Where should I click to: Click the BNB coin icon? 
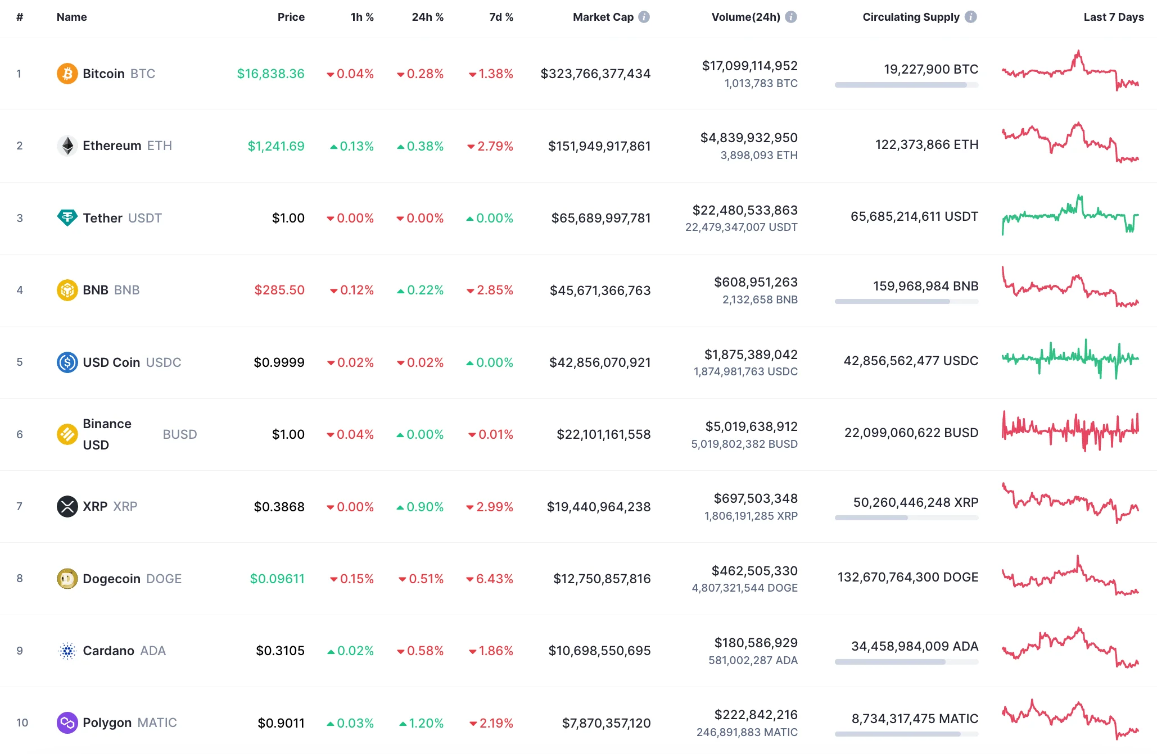pyautogui.click(x=67, y=290)
